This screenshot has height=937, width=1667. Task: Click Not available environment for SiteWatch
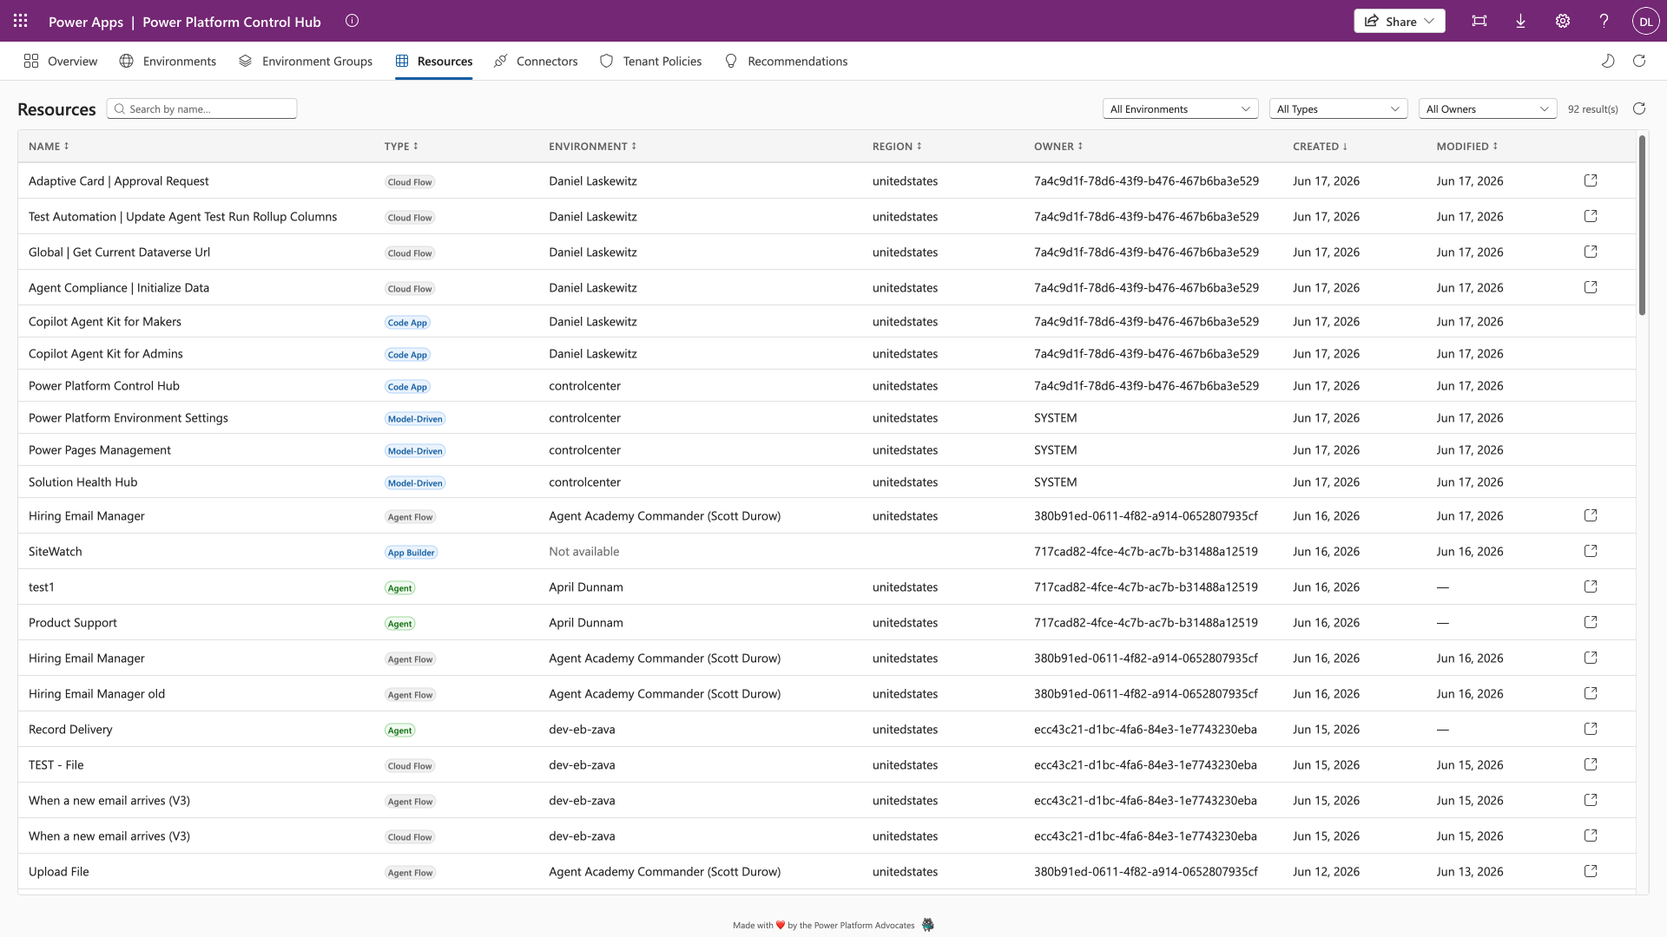pyautogui.click(x=584, y=551)
